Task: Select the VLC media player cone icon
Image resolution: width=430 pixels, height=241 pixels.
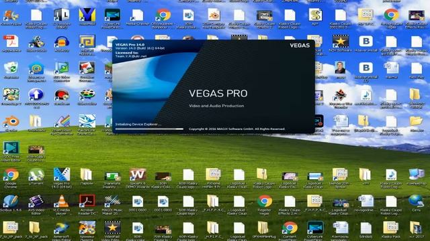Action: (62, 202)
